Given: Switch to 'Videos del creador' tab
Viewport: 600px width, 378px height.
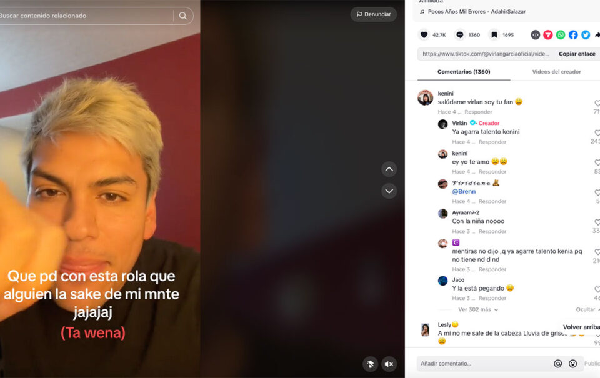Looking at the screenshot, I should [556, 72].
